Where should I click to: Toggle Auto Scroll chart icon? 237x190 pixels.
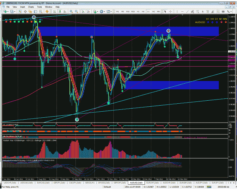click(83, 11)
